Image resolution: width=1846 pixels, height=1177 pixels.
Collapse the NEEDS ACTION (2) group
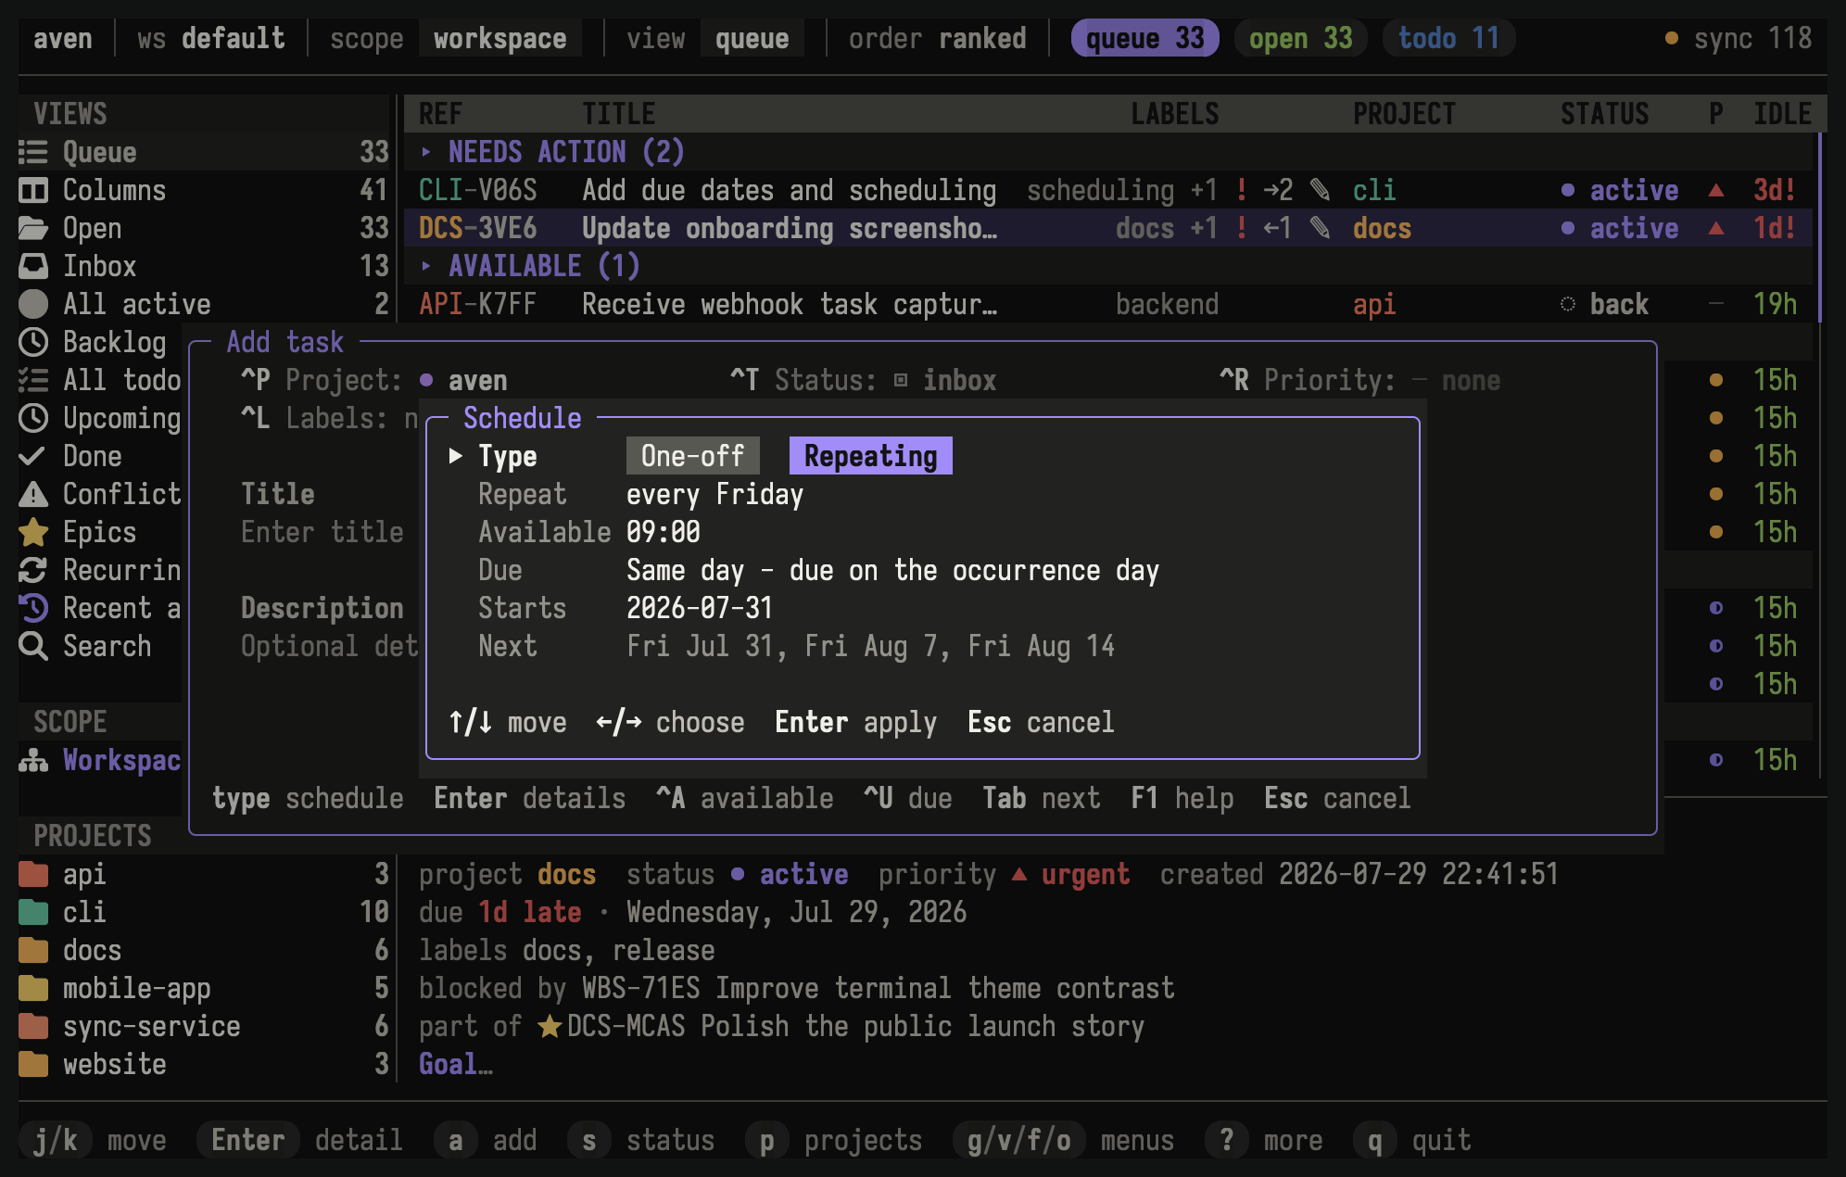pyautogui.click(x=425, y=152)
